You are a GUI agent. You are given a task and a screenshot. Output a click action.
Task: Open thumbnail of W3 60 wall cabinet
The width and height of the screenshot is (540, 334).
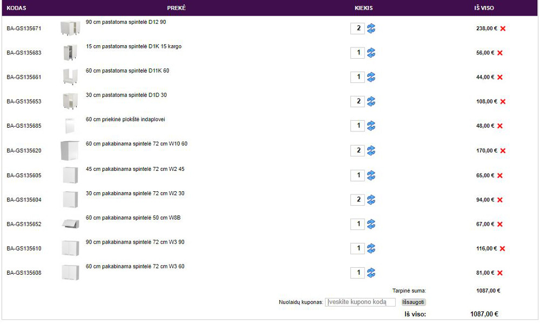[x=70, y=273]
